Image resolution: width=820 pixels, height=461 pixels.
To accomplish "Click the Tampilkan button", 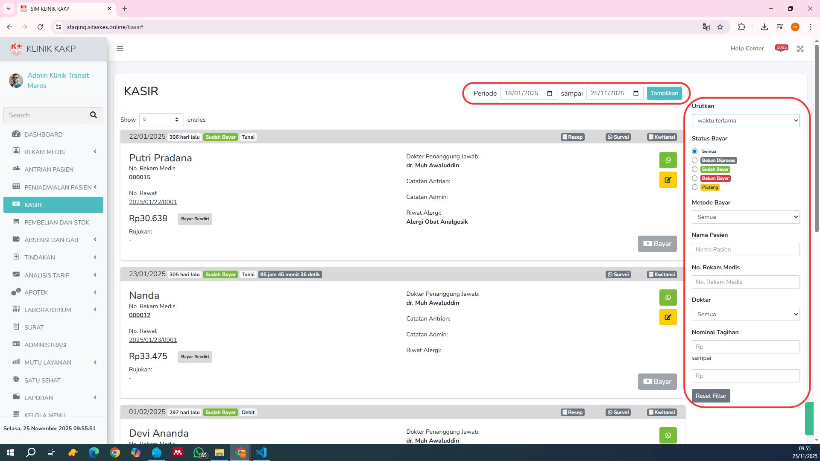I will [664, 93].
